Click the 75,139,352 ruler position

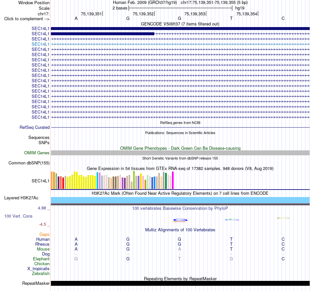pos(143,14)
